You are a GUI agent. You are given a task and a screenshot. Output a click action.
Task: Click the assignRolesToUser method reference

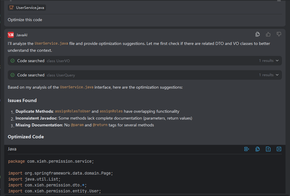click(72, 111)
